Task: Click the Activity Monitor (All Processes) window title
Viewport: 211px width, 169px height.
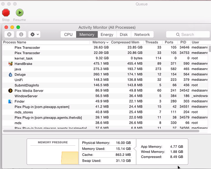Action: point(107,27)
